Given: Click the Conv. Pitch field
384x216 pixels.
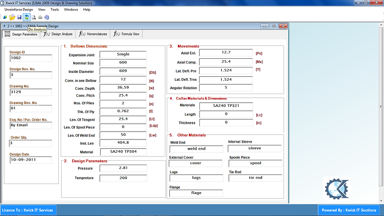Looking at the screenshot, I should click(x=123, y=96).
